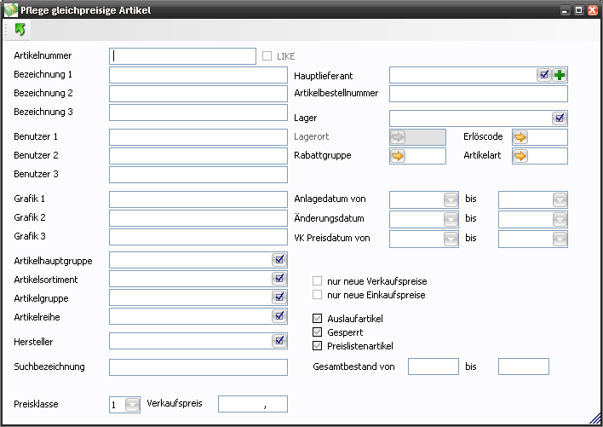Toggle the Auslaufartikel checkbox

click(x=318, y=318)
